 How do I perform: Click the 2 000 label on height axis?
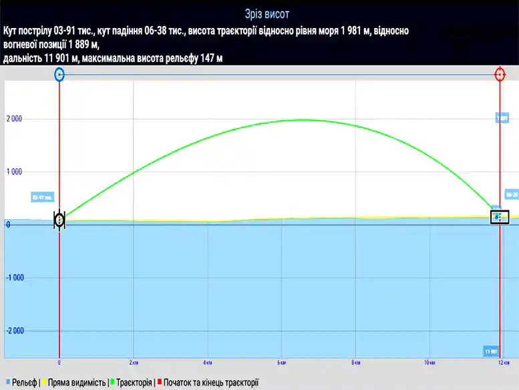tap(15, 119)
